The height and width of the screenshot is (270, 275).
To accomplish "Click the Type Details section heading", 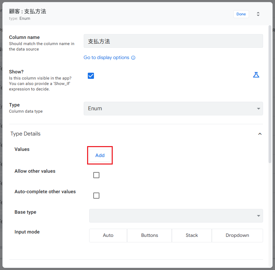I will coord(26,134).
